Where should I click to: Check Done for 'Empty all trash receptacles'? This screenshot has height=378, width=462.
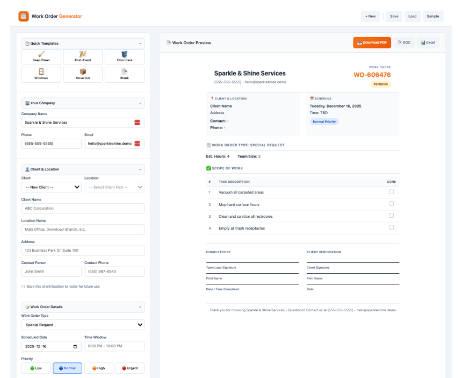(x=392, y=227)
